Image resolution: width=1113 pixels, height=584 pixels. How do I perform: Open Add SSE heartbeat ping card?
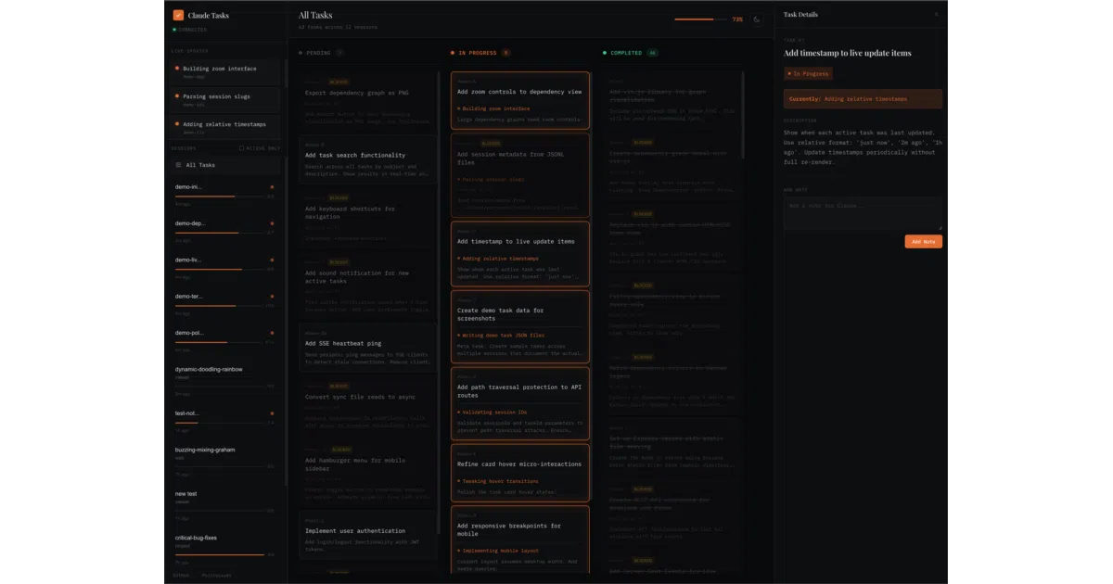point(367,347)
